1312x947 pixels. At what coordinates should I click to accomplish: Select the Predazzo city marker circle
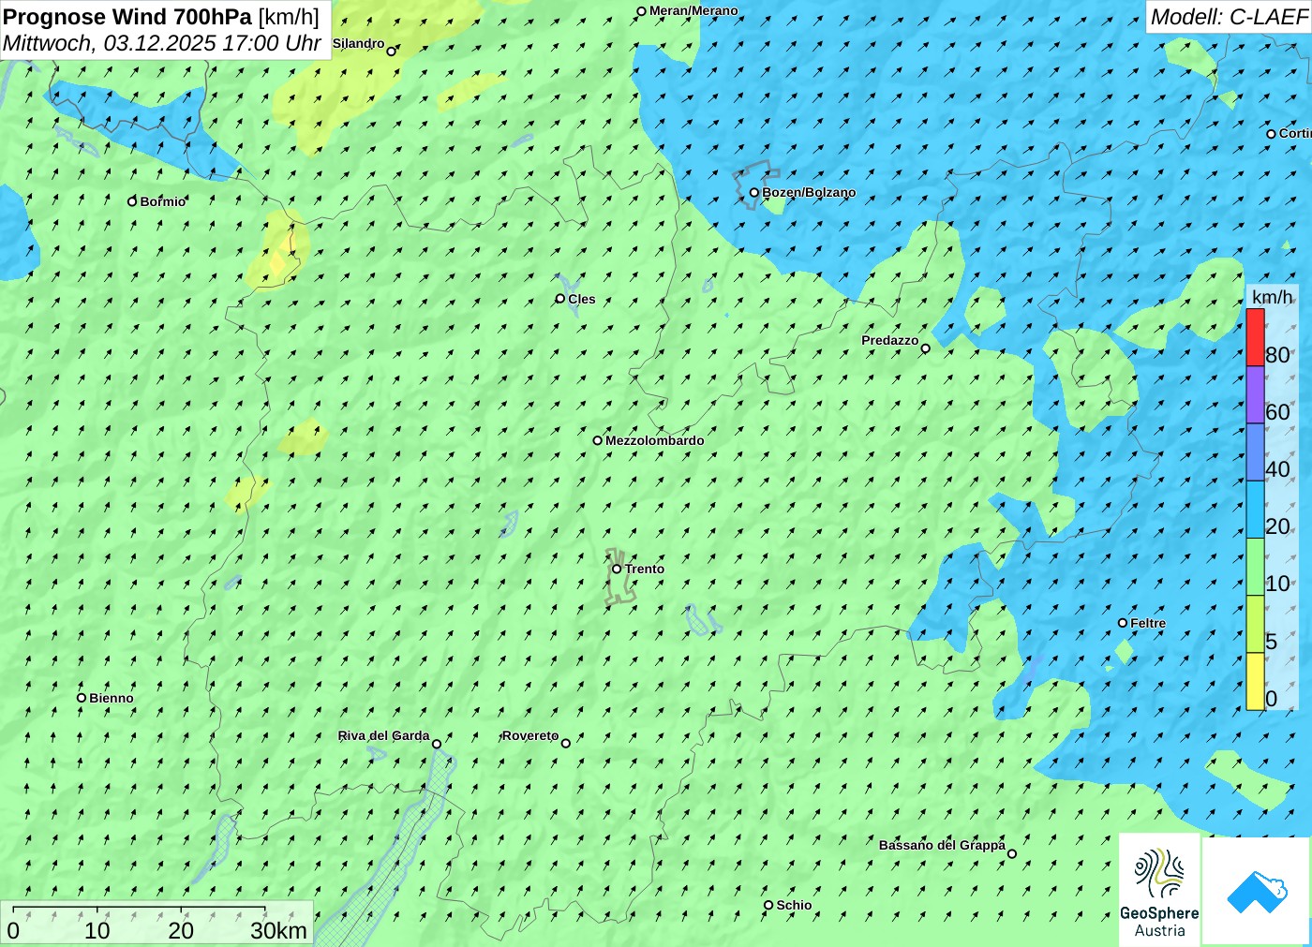pyautogui.click(x=925, y=348)
